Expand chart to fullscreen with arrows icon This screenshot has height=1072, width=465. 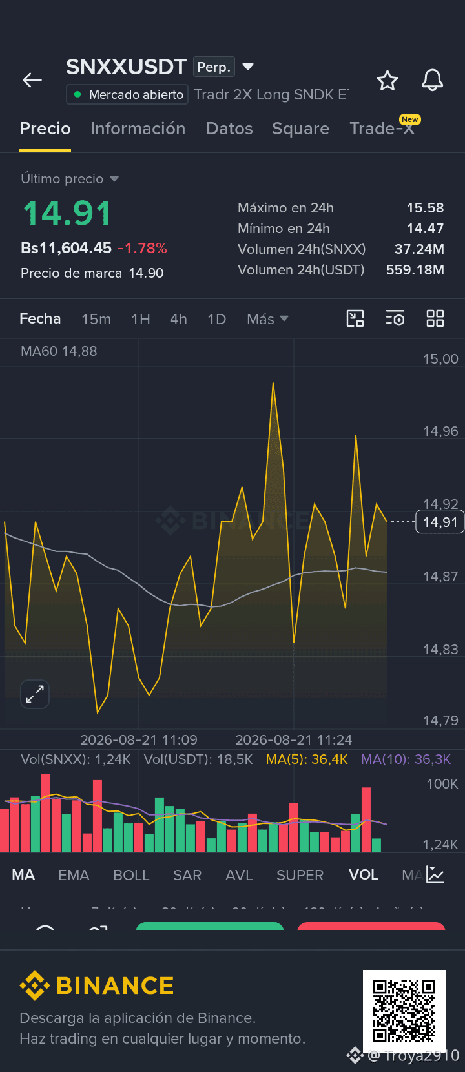(35, 694)
